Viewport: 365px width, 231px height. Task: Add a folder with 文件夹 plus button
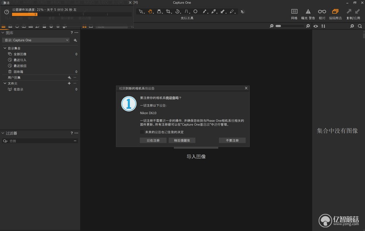pyautogui.click(x=69, y=83)
